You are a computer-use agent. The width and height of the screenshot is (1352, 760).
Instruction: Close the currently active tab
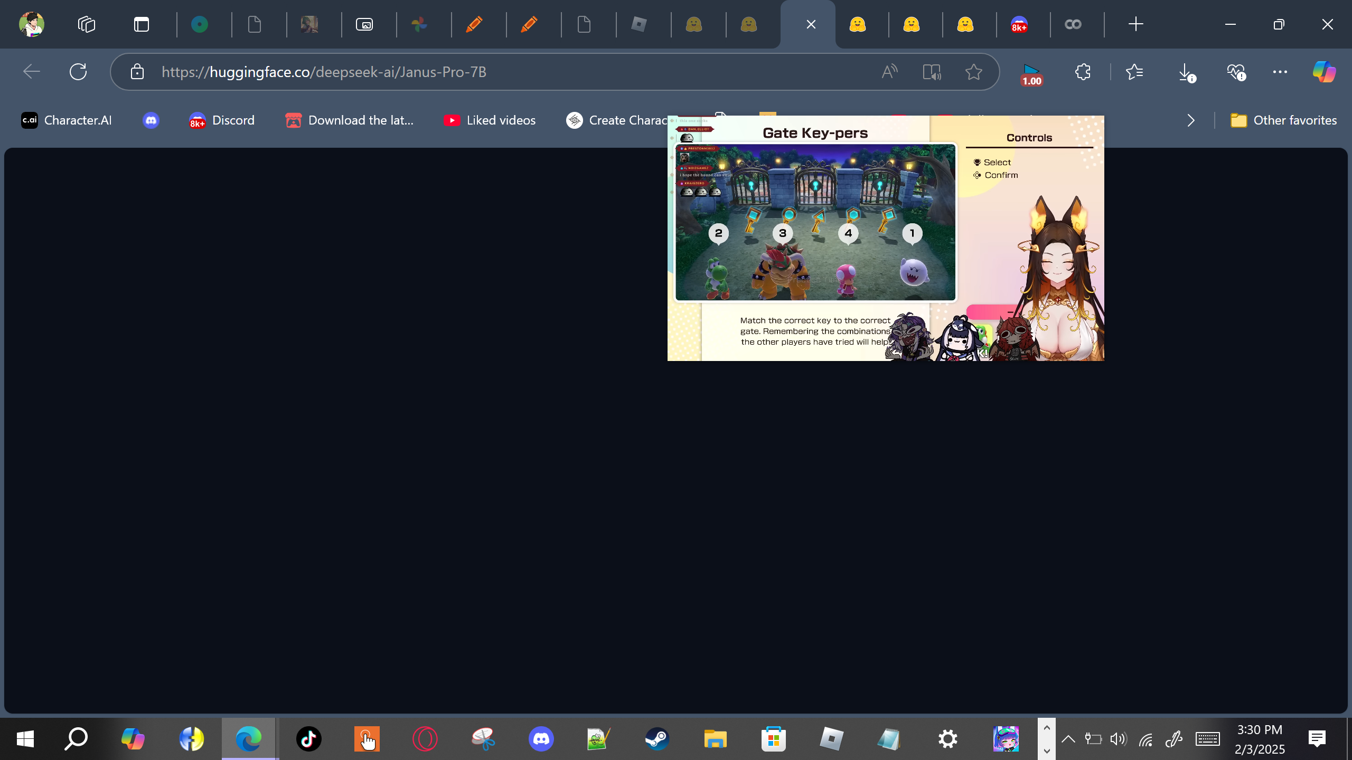[x=811, y=24]
